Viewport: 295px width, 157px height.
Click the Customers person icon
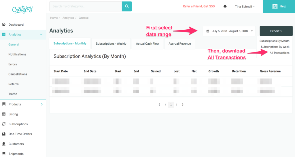pos(4,144)
